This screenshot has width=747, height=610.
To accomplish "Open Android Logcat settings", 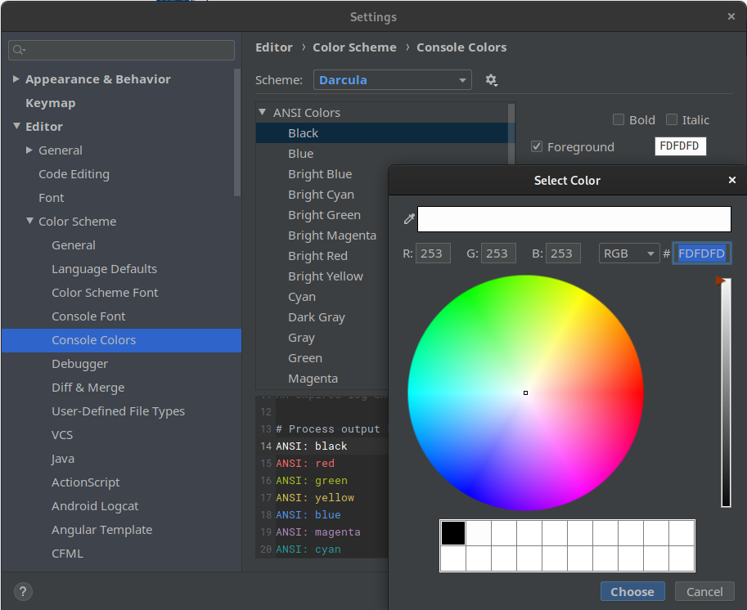I will coord(95,506).
